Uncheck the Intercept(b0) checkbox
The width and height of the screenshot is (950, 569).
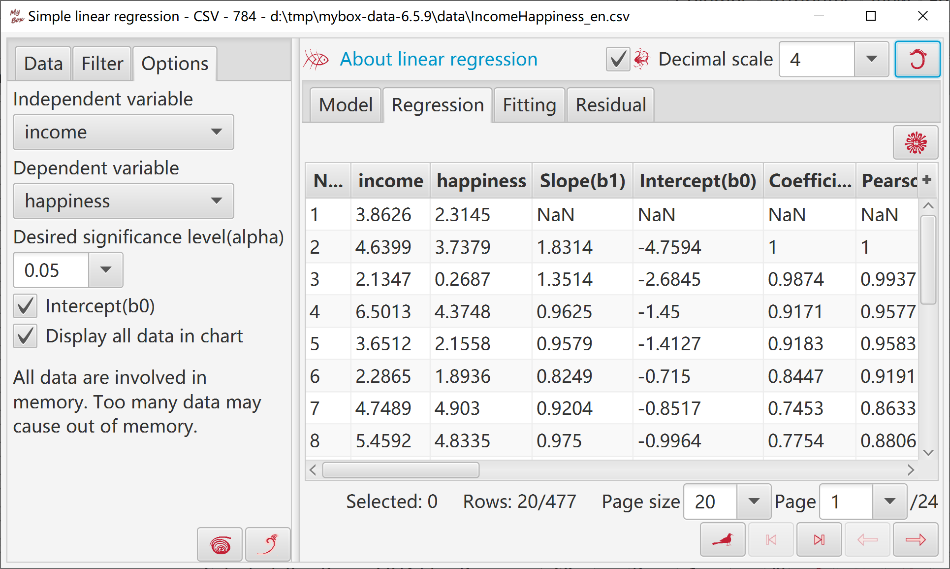pyautogui.click(x=25, y=306)
